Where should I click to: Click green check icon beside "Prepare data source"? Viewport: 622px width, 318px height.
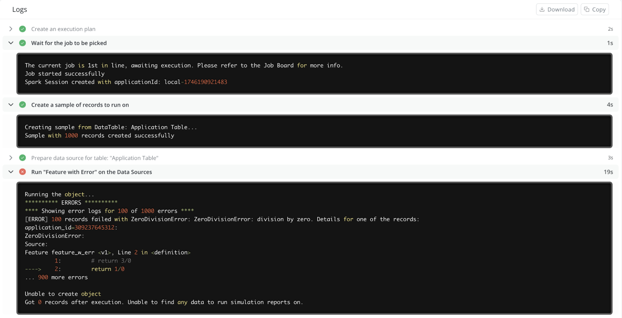point(22,158)
